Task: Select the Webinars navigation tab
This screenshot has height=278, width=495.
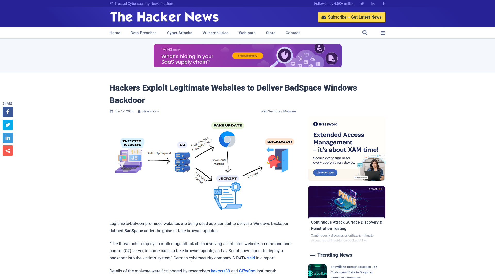Action: click(247, 33)
